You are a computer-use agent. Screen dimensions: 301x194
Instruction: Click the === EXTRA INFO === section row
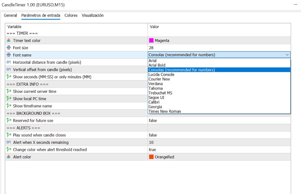pos(76,84)
